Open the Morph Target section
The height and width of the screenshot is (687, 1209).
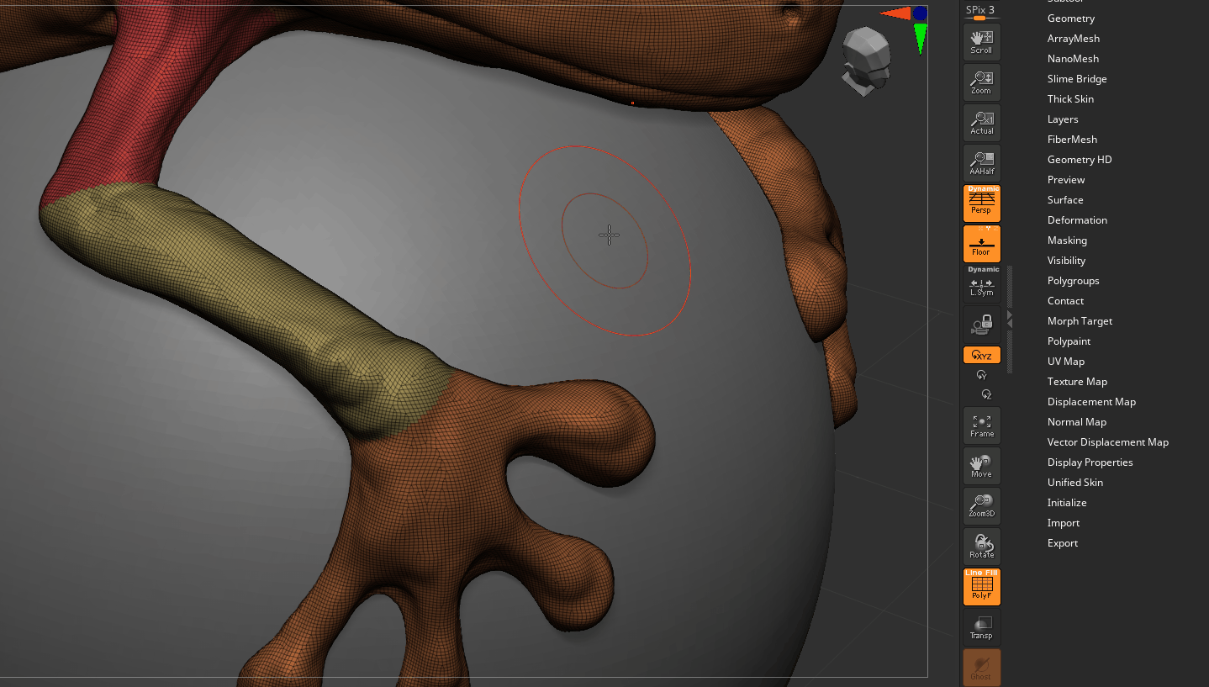tap(1080, 321)
